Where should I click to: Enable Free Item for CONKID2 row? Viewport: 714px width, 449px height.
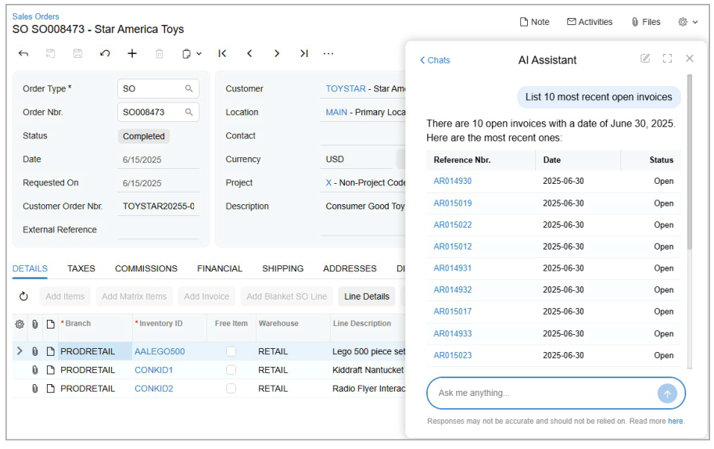click(x=231, y=389)
